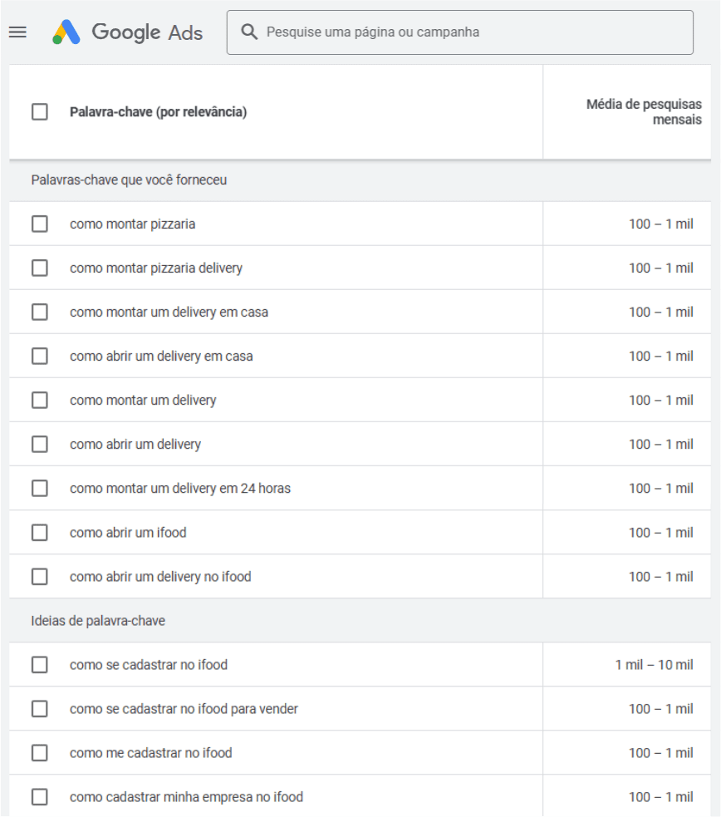Check 'como se cadastrar no ifood' idea
This screenshot has width=721, height=817.
40,664
